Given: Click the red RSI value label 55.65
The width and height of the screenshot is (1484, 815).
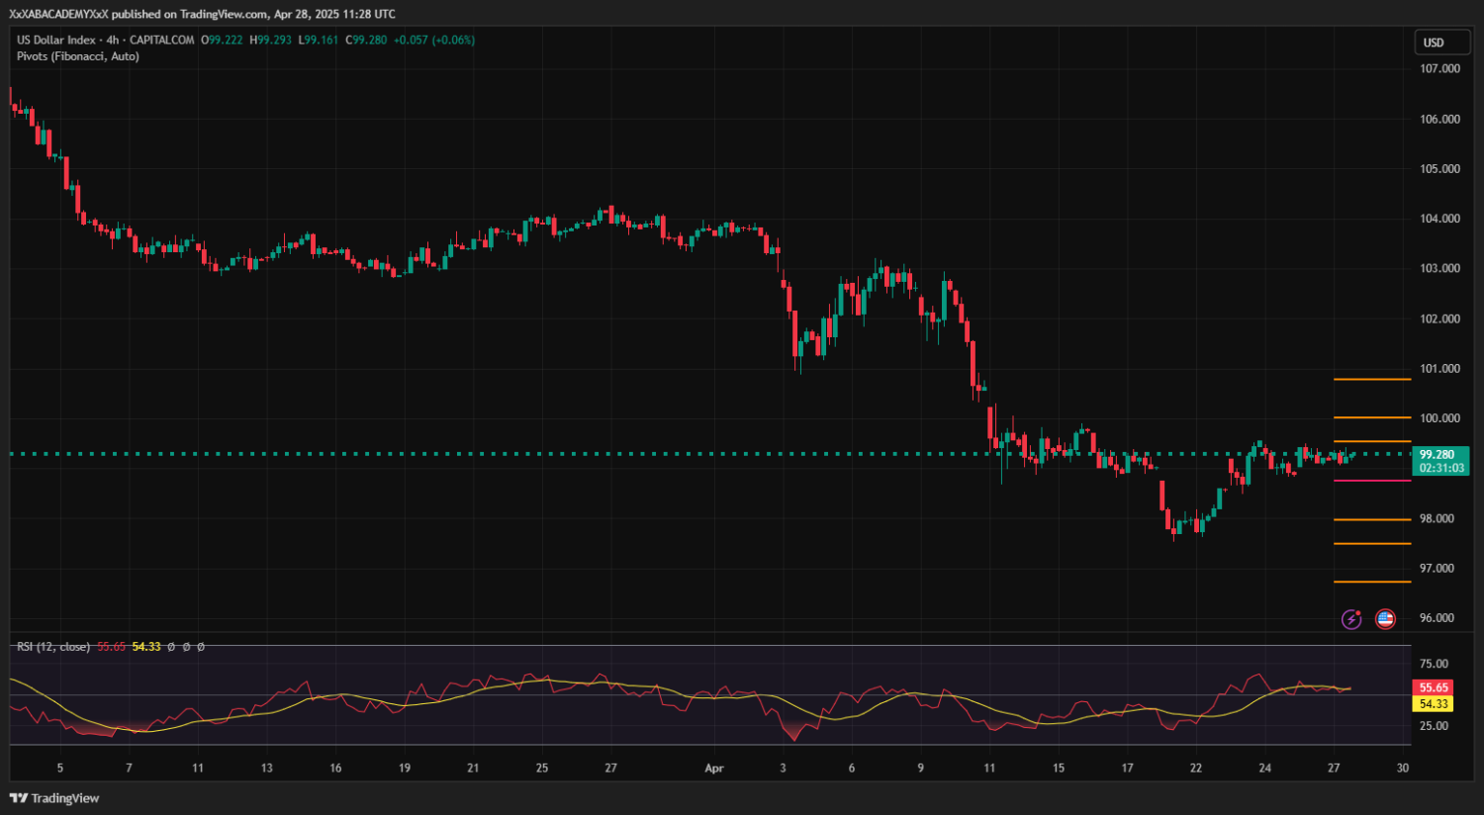Looking at the screenshot, I should point(1434,687).
